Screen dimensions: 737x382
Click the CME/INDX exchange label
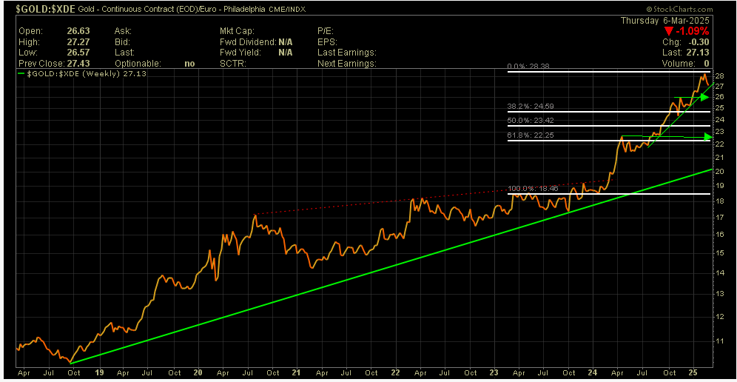pyautogui.click(x=286, y=9)
